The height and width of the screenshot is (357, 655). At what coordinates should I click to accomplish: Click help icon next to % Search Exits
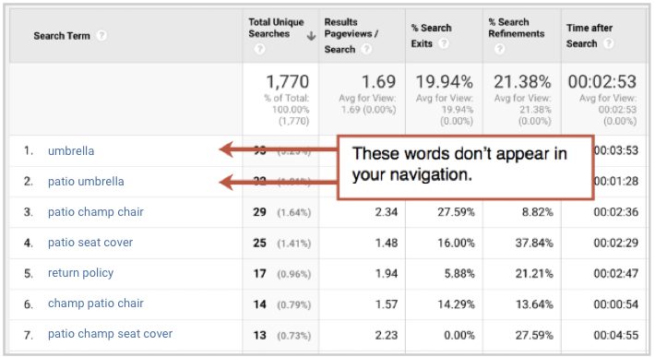444,43
